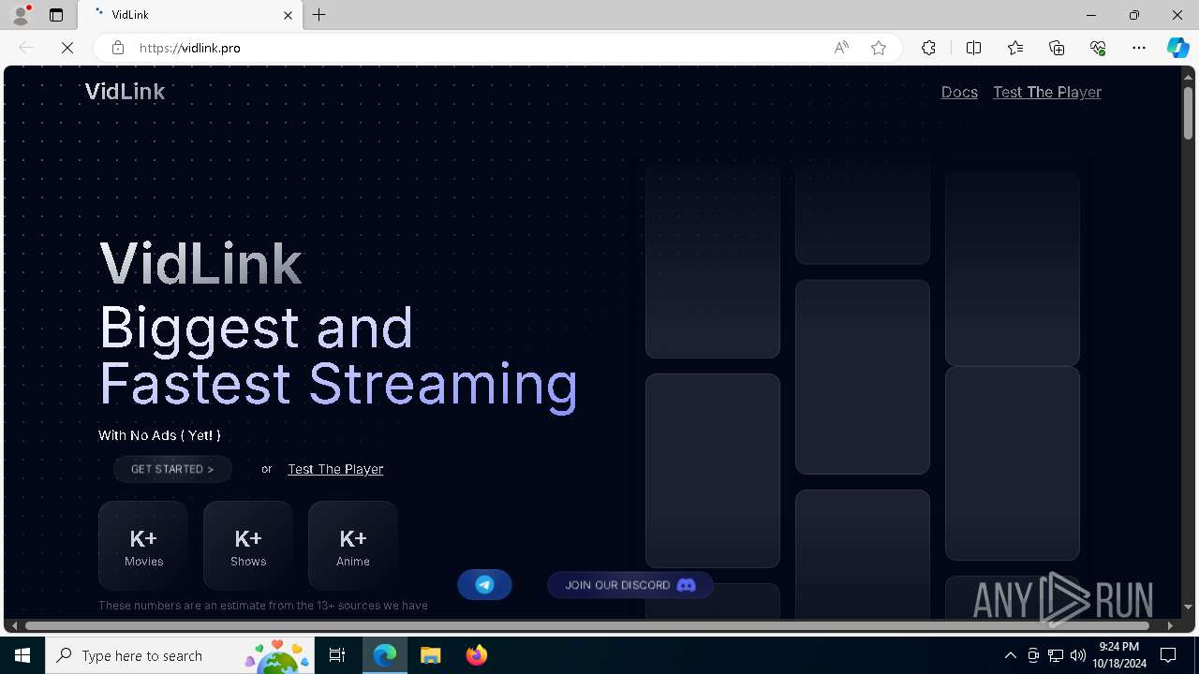Open the network tray icon
This screenshot has height=674, width=1199.
1056,655
